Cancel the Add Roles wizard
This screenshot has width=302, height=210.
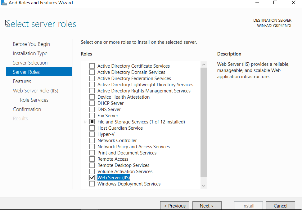click(280, 206)
